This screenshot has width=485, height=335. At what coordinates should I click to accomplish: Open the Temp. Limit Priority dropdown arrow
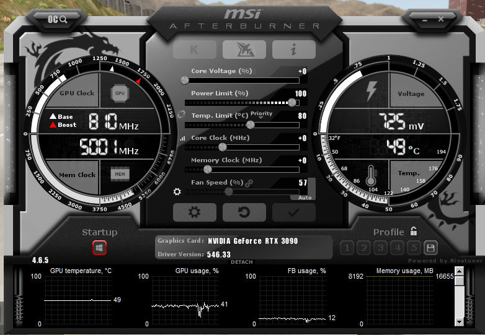[x=260, y=118]
